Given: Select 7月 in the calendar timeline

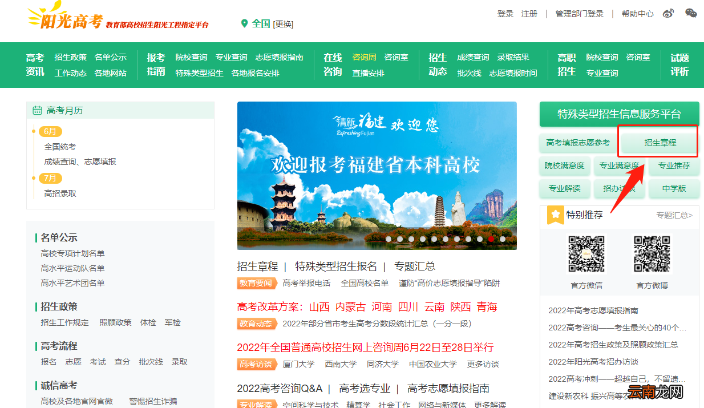Looking at the screenshot, I should [x=50, y=178].
